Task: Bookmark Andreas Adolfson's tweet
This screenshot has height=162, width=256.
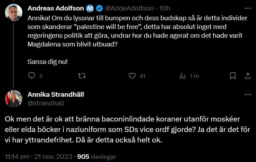Action: coord(233,76)
